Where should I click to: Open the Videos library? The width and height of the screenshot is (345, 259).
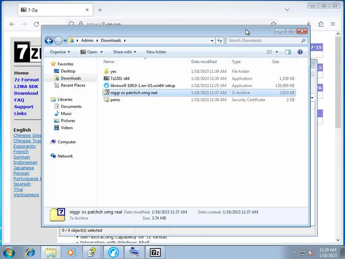point(67,128)
